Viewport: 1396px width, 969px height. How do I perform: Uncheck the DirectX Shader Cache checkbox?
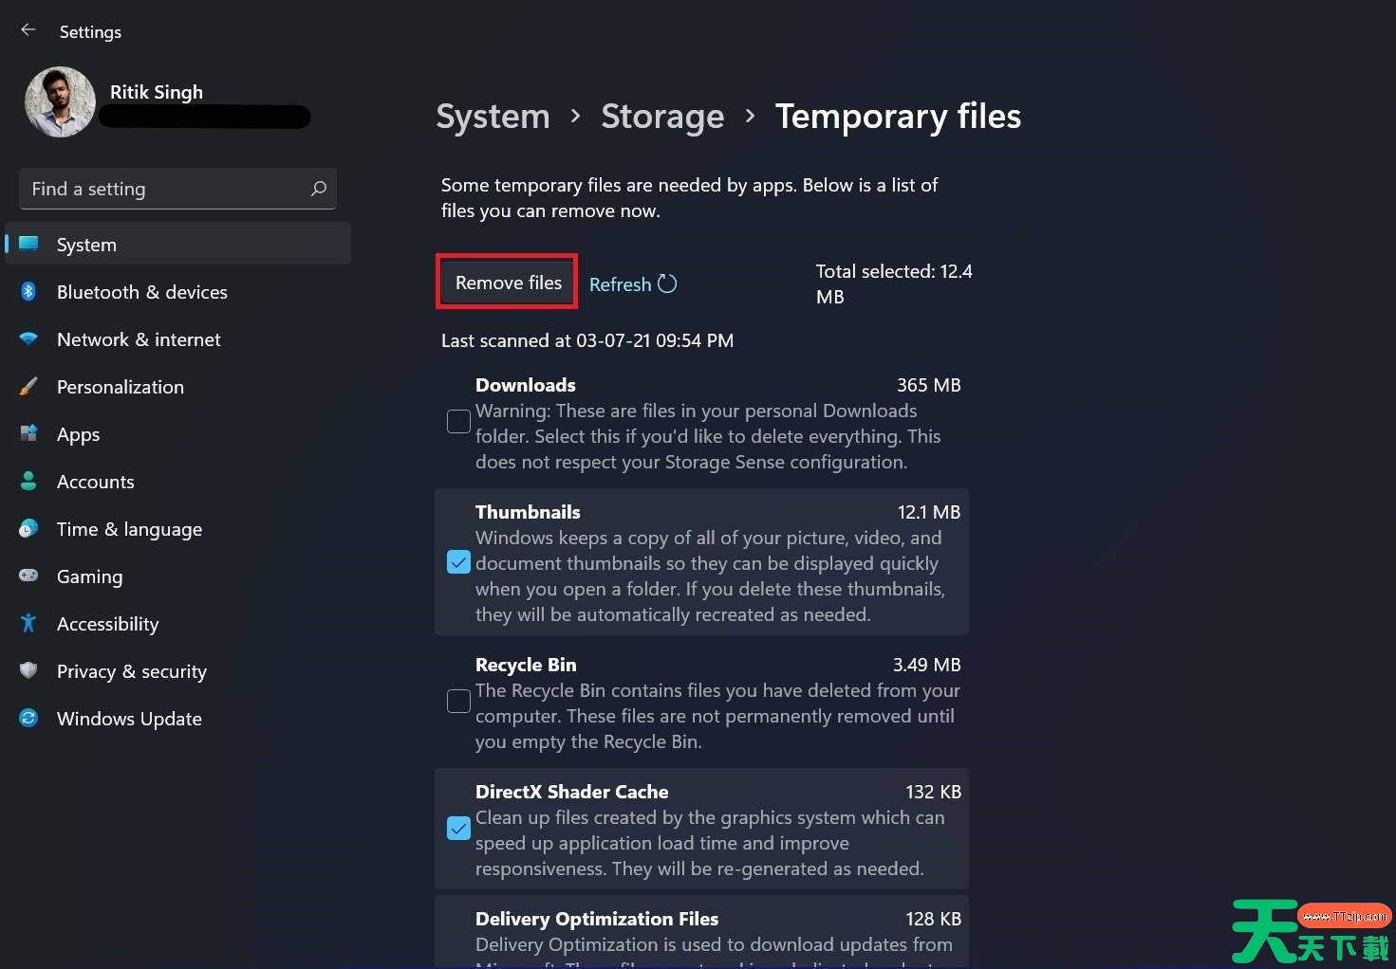[x=458, y=828]
